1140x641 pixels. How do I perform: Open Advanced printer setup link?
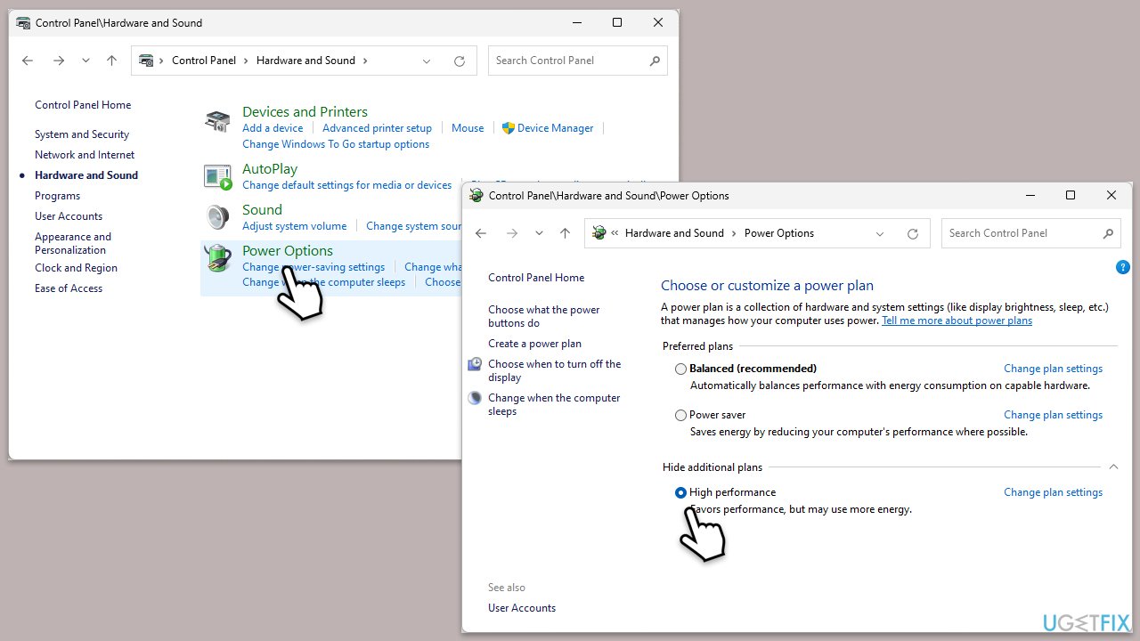pos(377,128)
